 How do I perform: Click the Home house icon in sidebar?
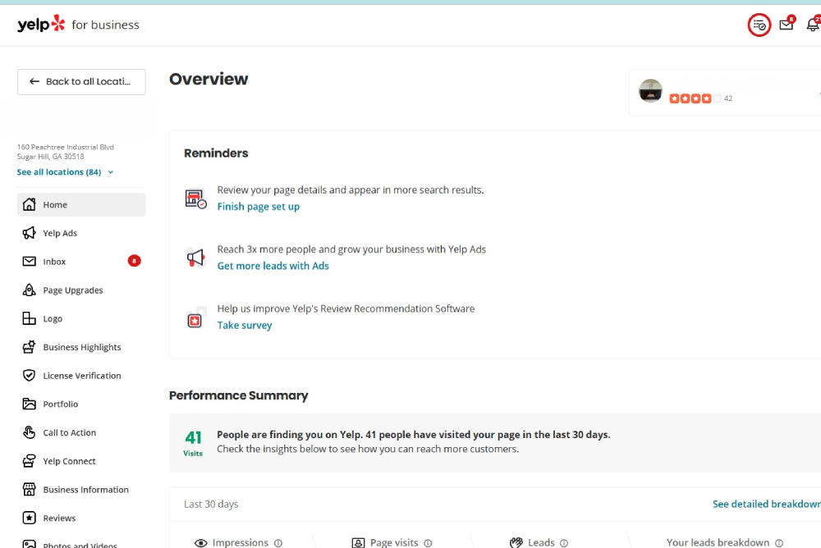[30, 204]
